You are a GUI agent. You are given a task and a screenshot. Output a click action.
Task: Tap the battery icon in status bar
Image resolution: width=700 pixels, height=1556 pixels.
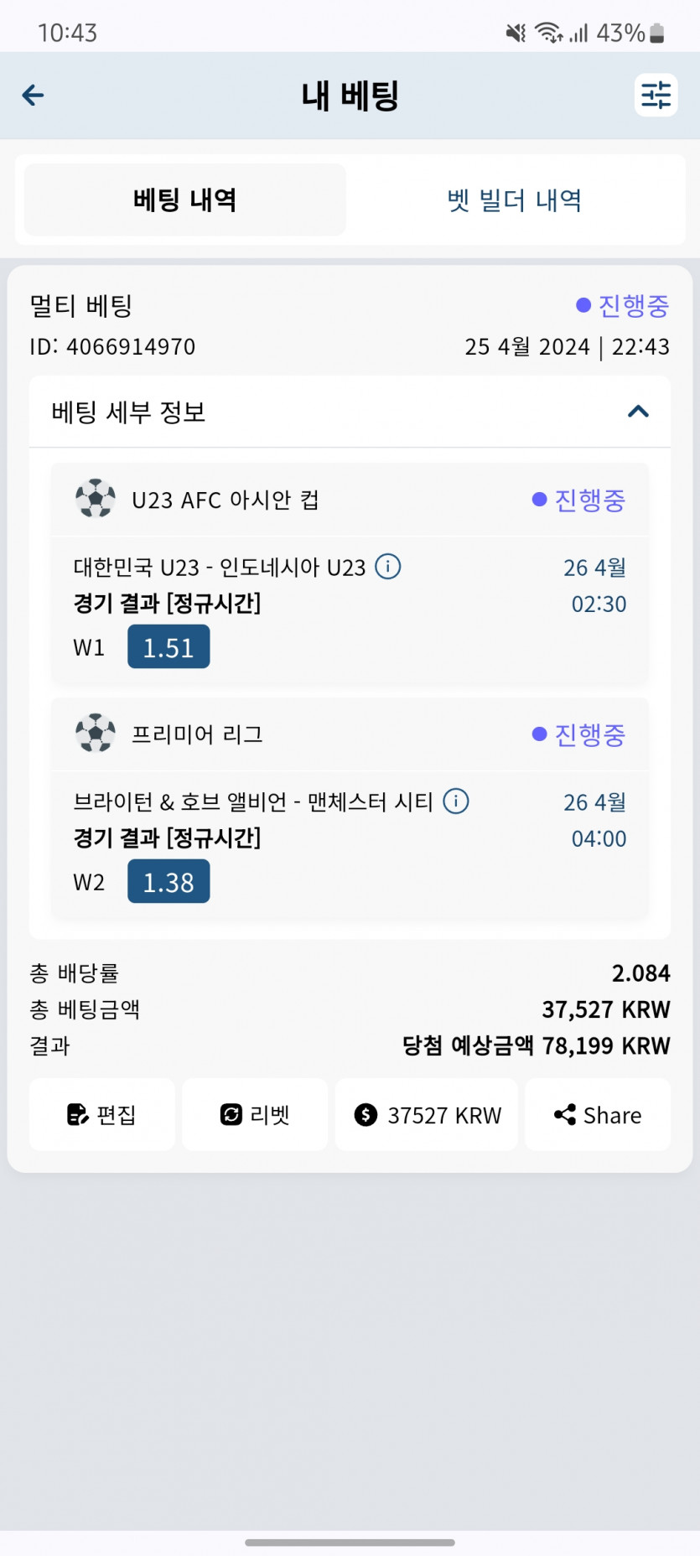pos(657,33)
